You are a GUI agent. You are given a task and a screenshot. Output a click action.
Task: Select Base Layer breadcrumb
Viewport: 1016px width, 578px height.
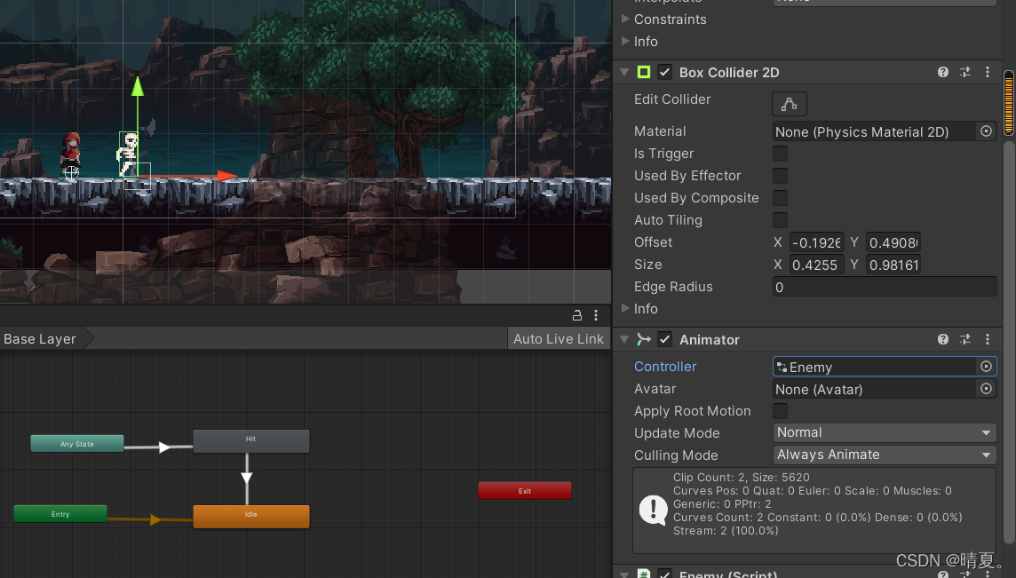(x=40, y=339)
